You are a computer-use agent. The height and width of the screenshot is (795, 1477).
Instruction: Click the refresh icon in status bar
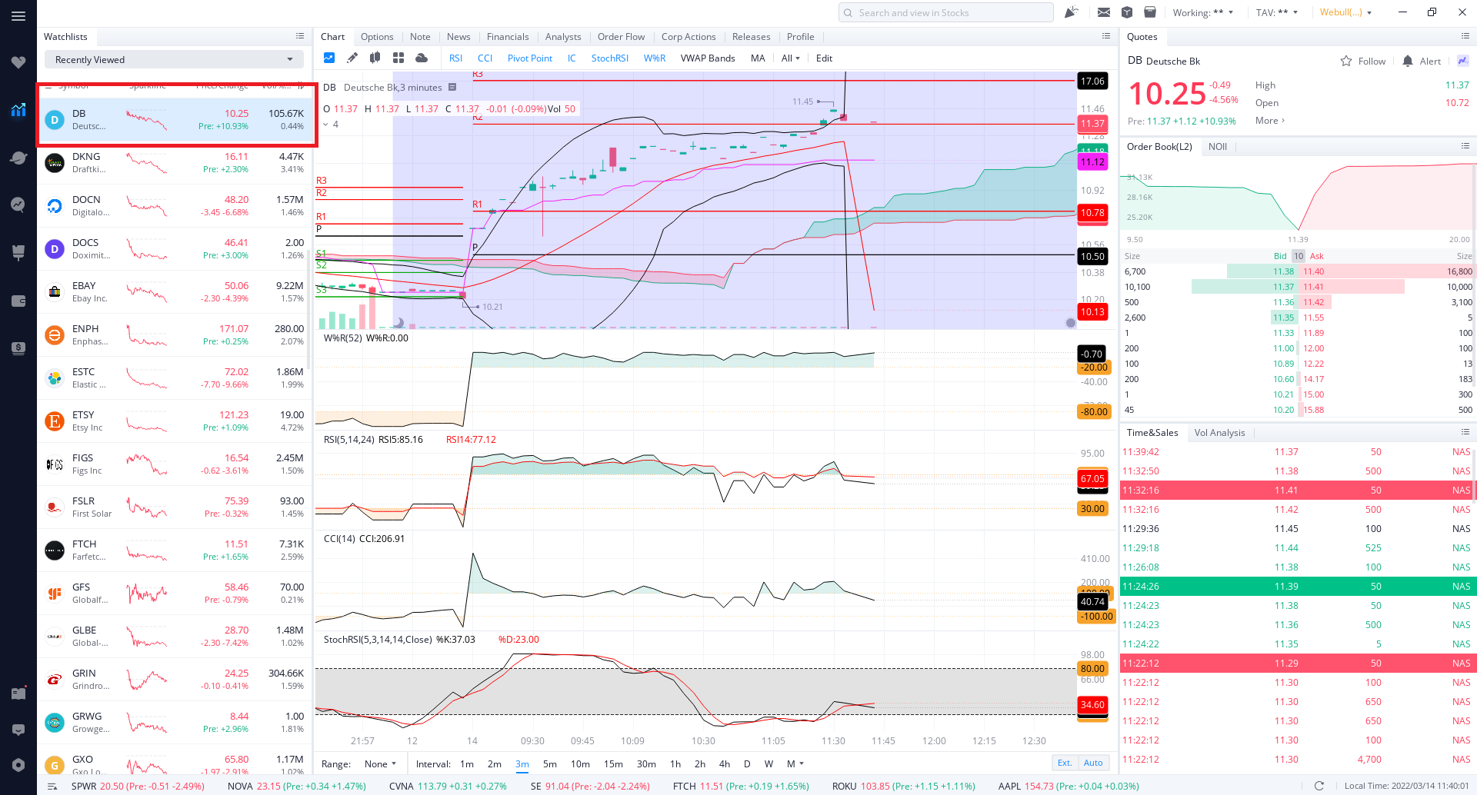point(1319,786)
